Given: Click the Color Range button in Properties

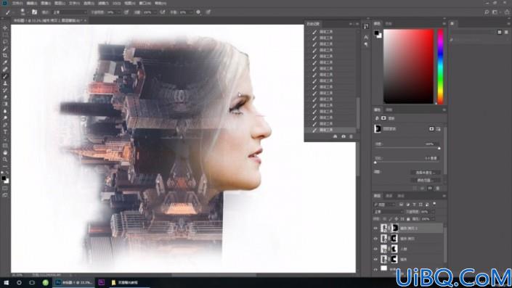Looking at the screenshot, I should pos(425,180).
